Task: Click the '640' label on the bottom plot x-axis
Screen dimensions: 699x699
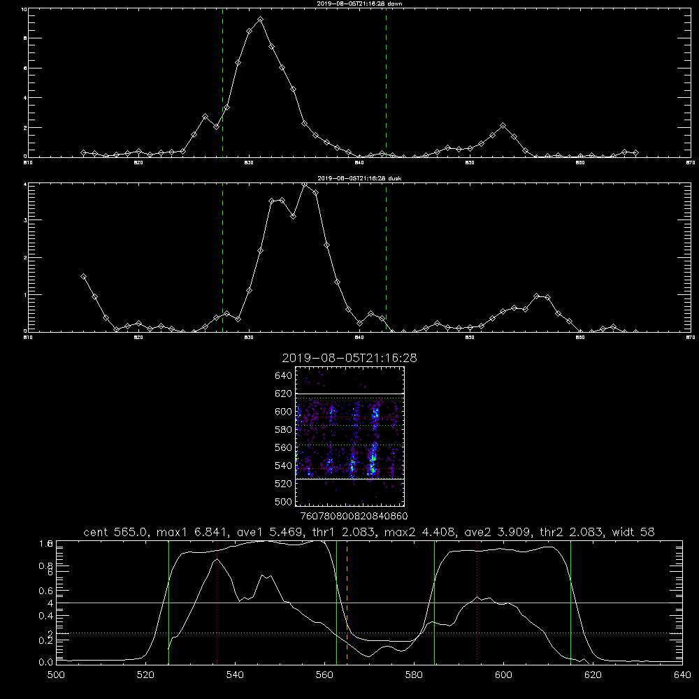Action: point(682,675)
